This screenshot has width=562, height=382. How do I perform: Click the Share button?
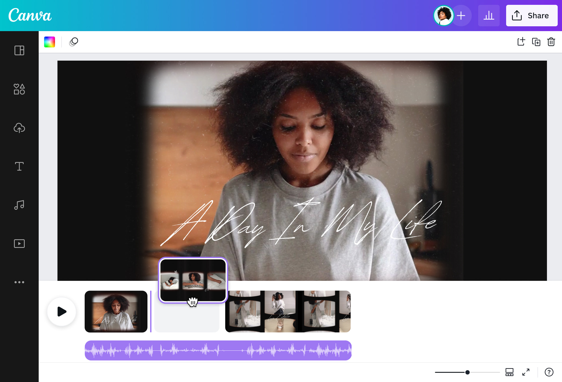click(x=531, y=15)
